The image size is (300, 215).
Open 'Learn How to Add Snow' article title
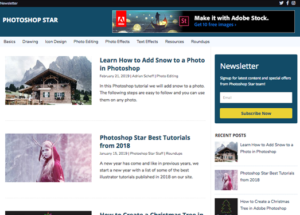(x=152, y=64)
